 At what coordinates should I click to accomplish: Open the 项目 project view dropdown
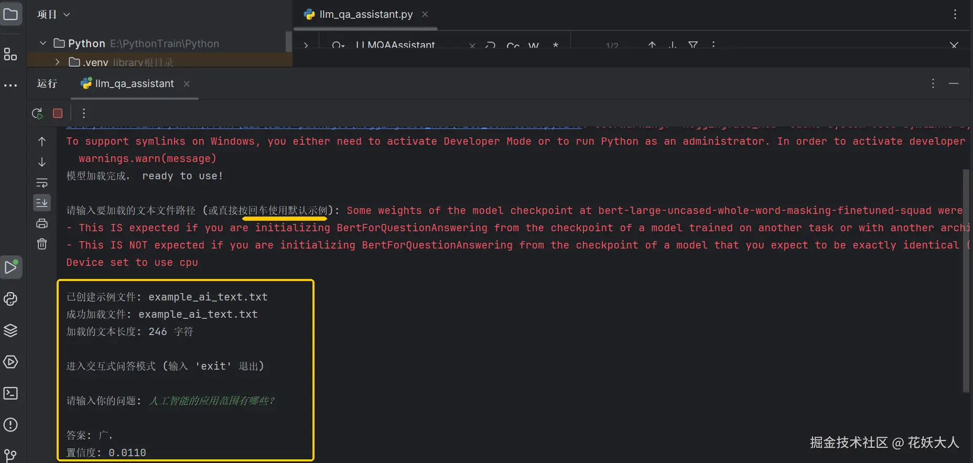coord(53,14)
